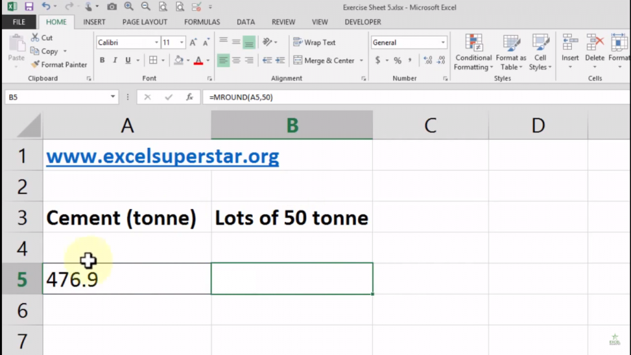
Task: Switch to the FORMULAS ribbon tab
Action: point(202,22)
